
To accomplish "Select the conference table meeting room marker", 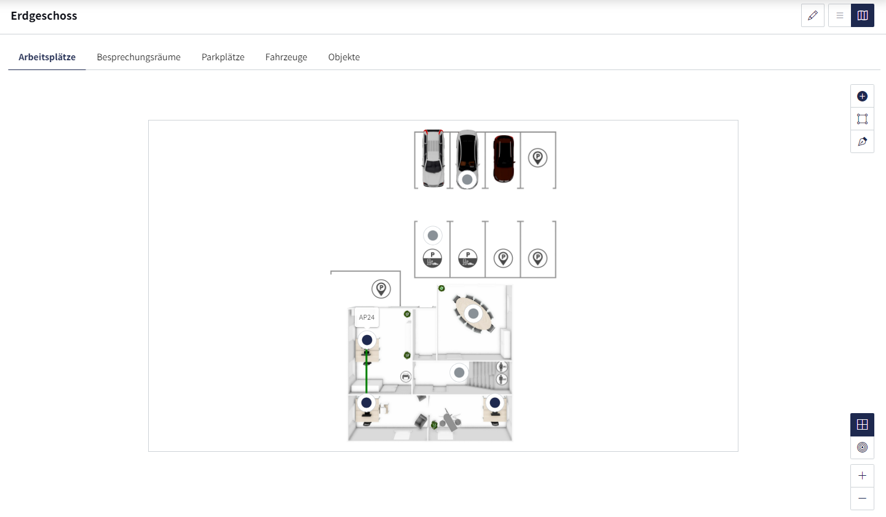I will [473, 314].
